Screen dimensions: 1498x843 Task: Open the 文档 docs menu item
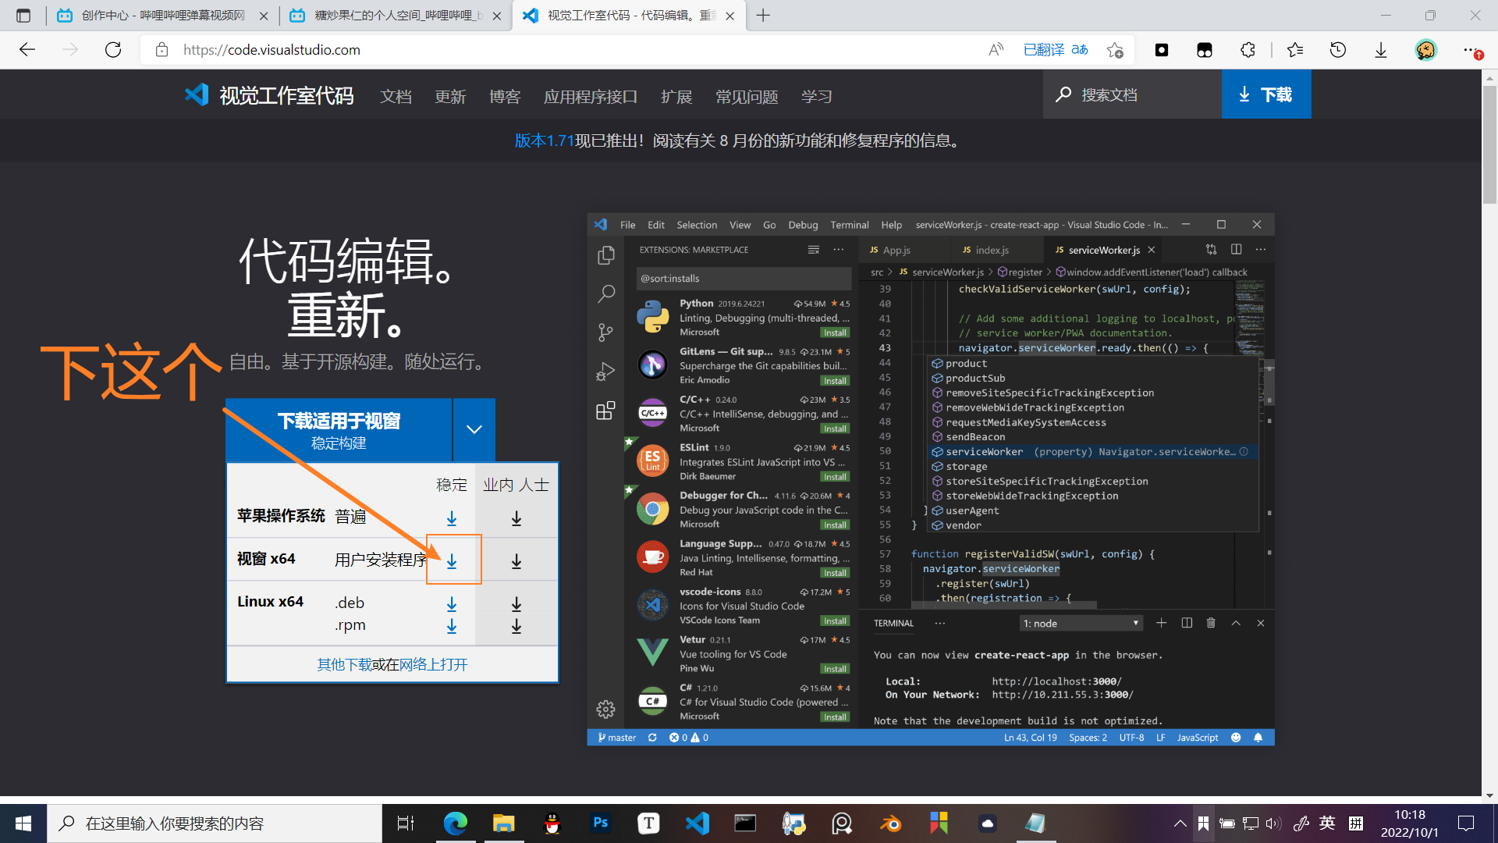(x=396, y=96)
